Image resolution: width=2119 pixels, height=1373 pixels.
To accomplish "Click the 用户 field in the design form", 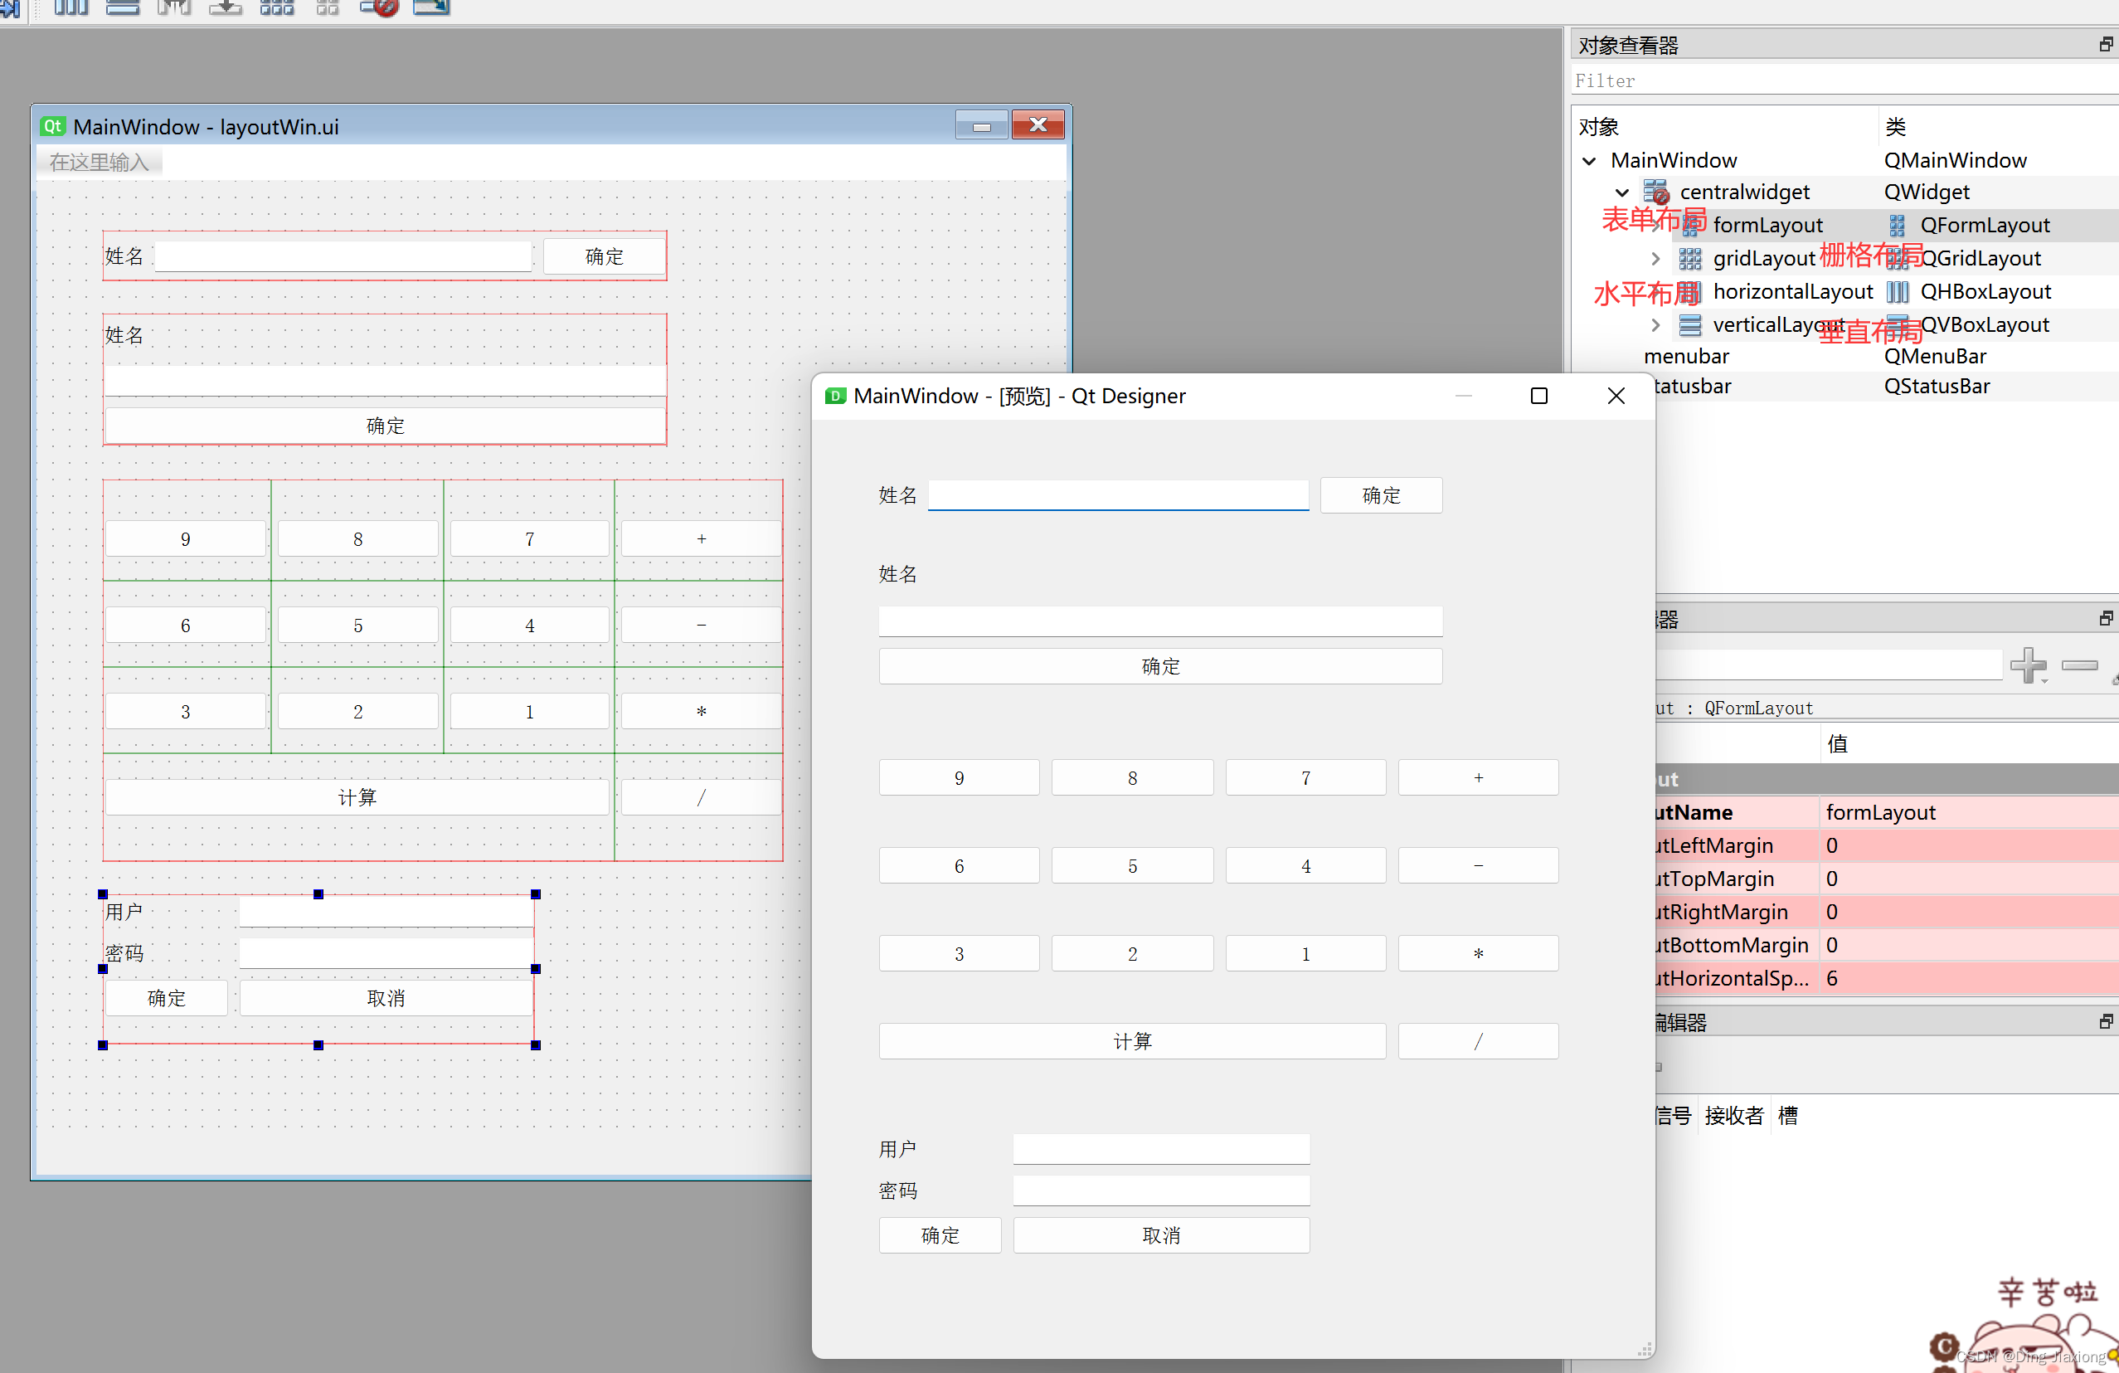I will tap(386, 911).
